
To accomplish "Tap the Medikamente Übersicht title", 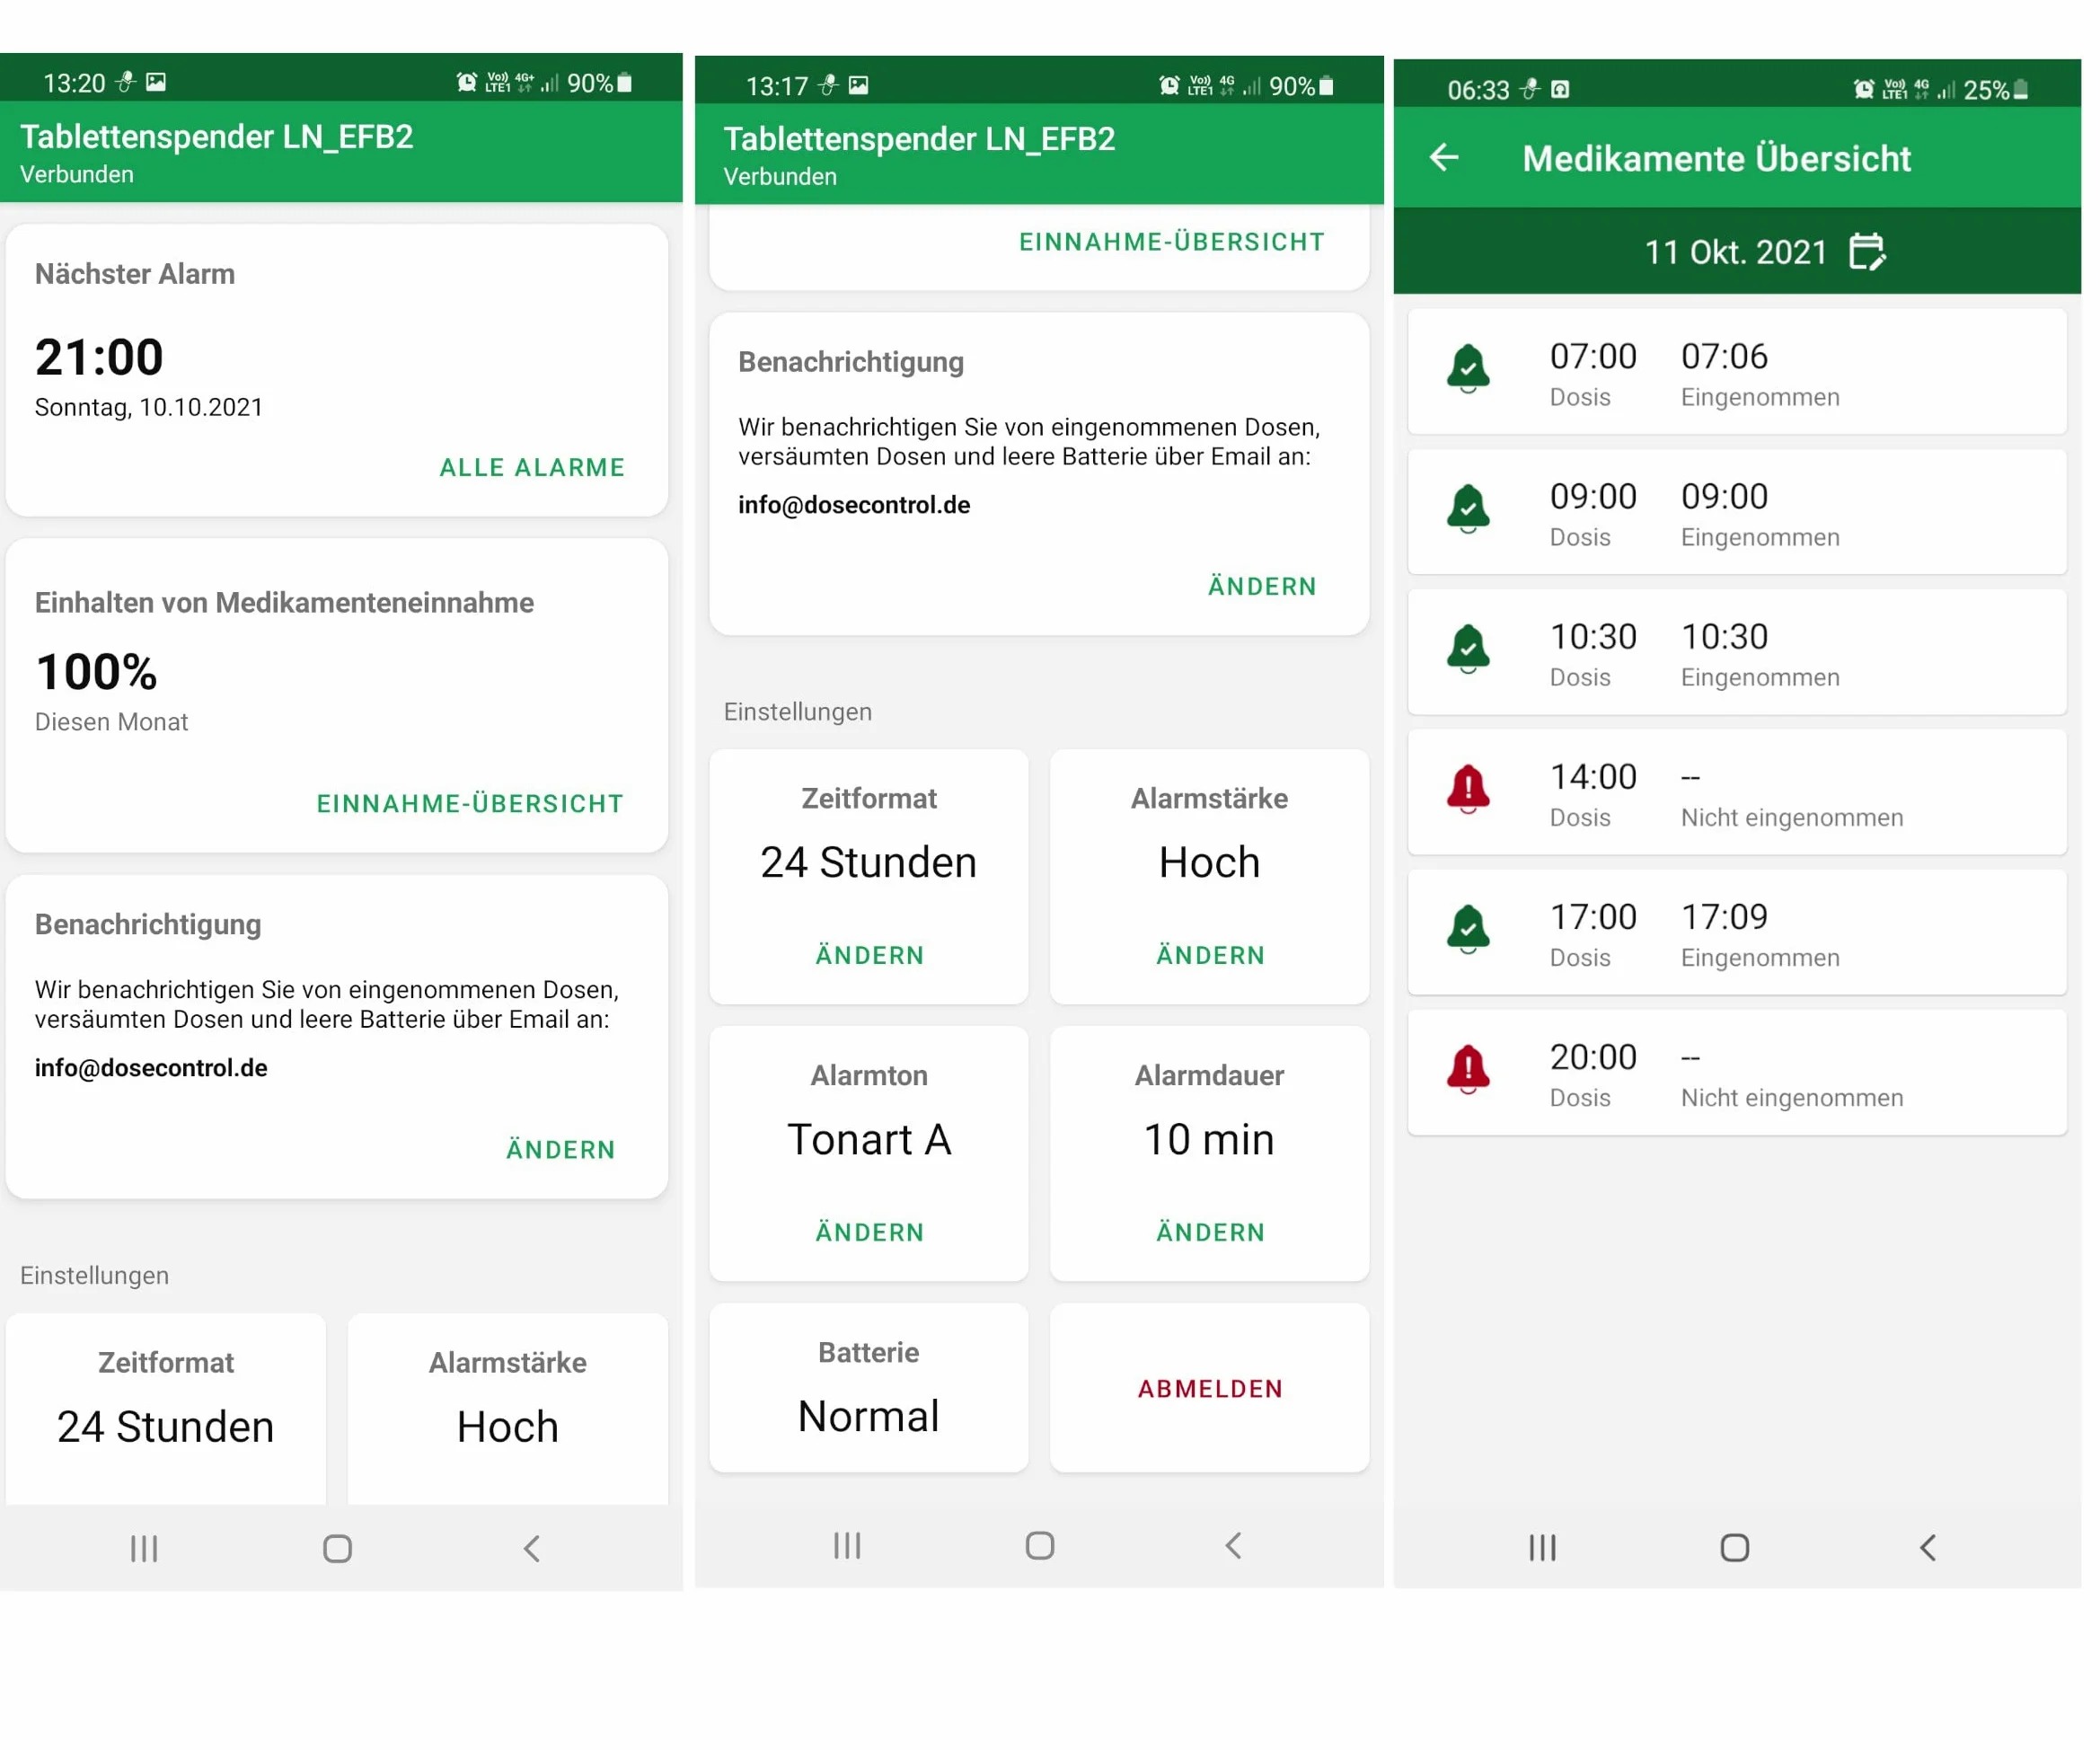I will [1717, 158].
